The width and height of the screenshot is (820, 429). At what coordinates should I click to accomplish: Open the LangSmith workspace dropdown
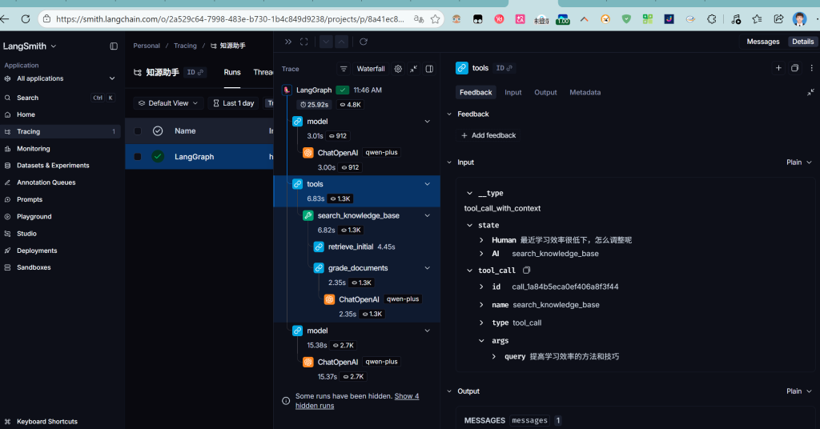[30, 46]
